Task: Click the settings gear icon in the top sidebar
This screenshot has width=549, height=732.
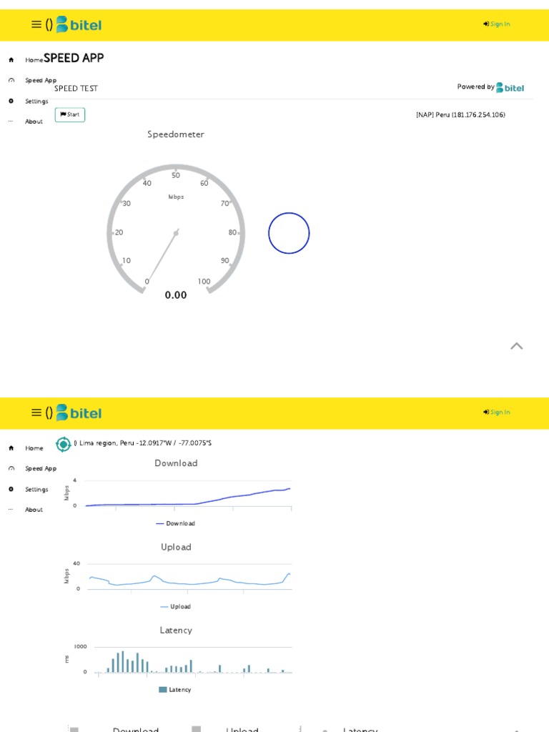Action: pos(11,101)
